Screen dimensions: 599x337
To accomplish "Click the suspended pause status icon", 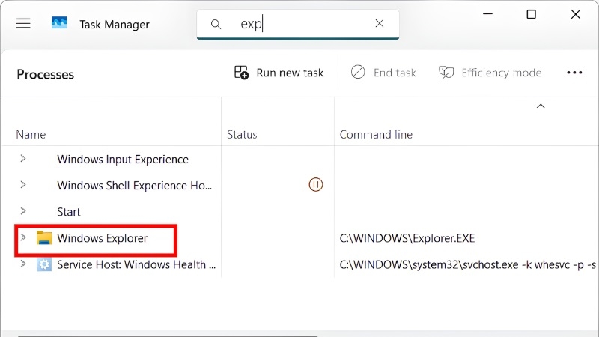I will [x=315, y=185].
